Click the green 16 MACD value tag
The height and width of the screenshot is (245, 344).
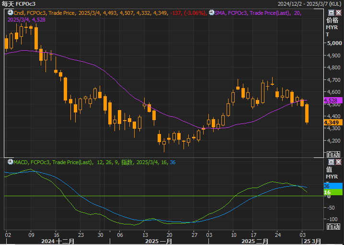click(333, 192)
